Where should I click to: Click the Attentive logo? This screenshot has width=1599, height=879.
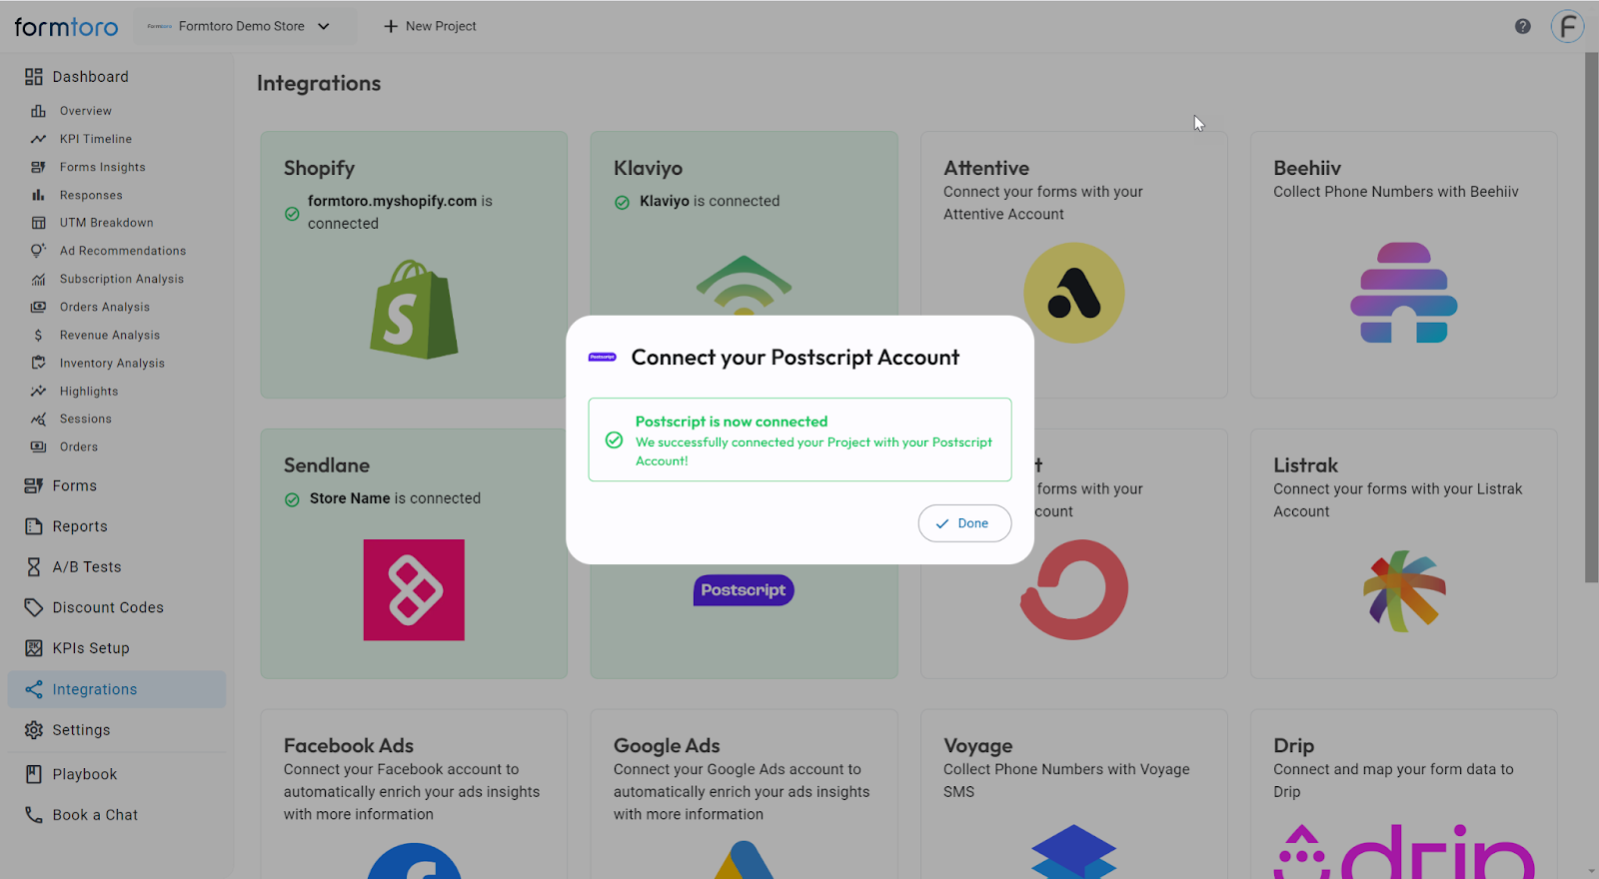coord(1073,293)
